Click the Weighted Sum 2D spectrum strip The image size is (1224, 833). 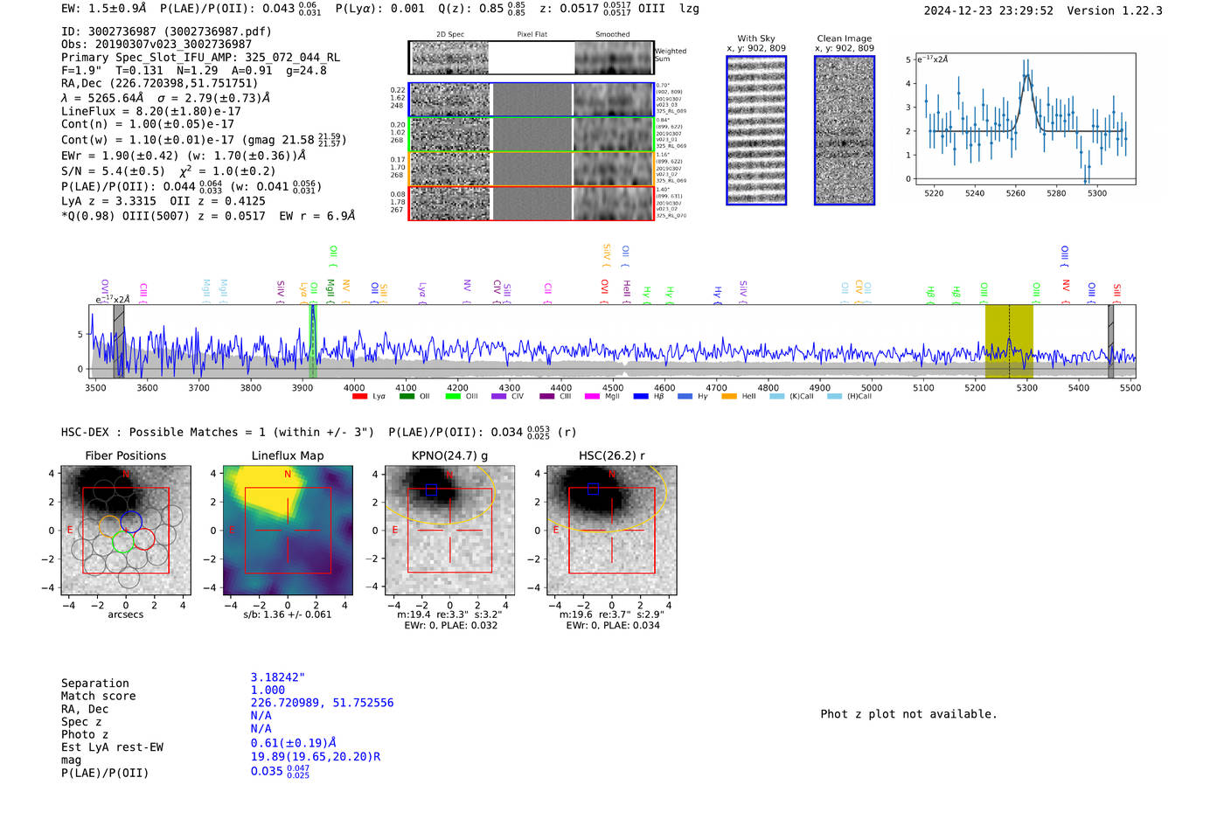(x=532, y=58)
